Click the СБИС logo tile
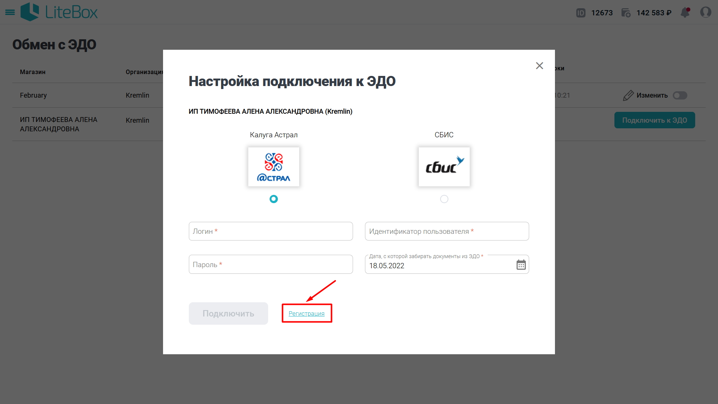The height and width of the screenshot is (404, 718). 444,167
